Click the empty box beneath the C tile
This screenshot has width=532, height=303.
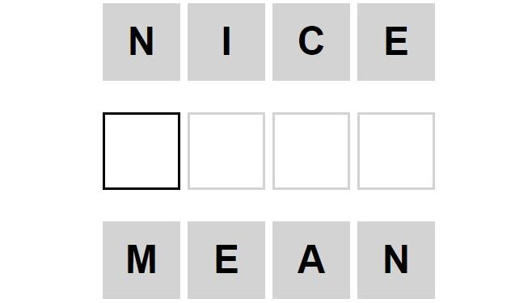pos(311,151)
